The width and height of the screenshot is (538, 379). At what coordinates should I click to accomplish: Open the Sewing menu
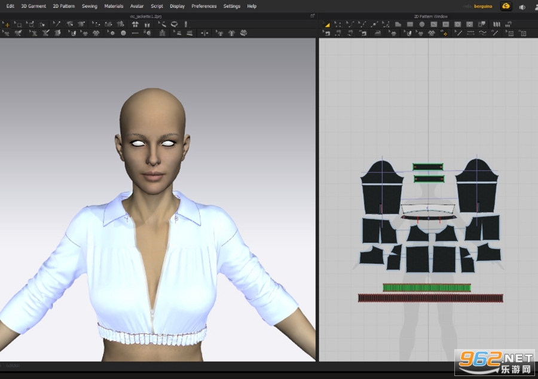pos(90,6)
